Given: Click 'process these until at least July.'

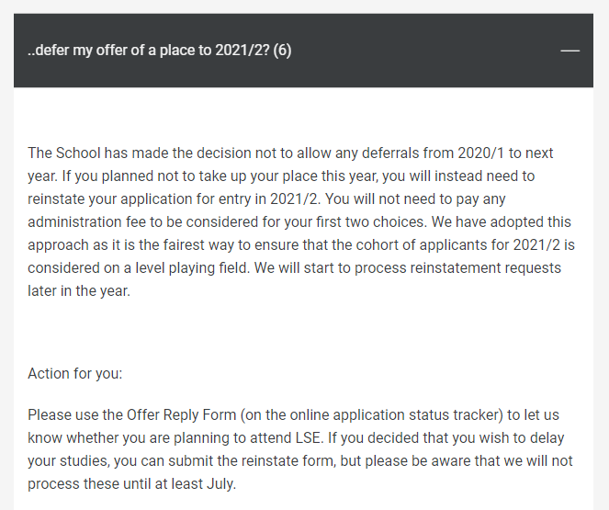Looking at the screenshot, I should (131, 483).
